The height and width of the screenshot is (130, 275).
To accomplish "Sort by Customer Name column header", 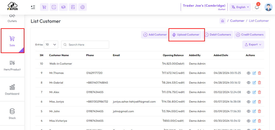I will click(x=59, y=55).
